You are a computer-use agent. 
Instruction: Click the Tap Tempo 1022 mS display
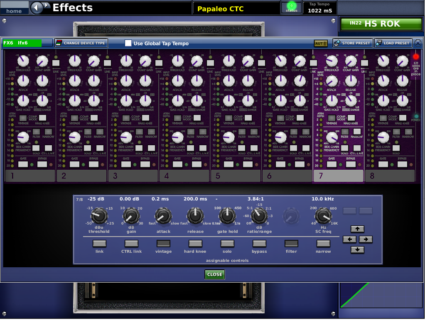(319, 8)
